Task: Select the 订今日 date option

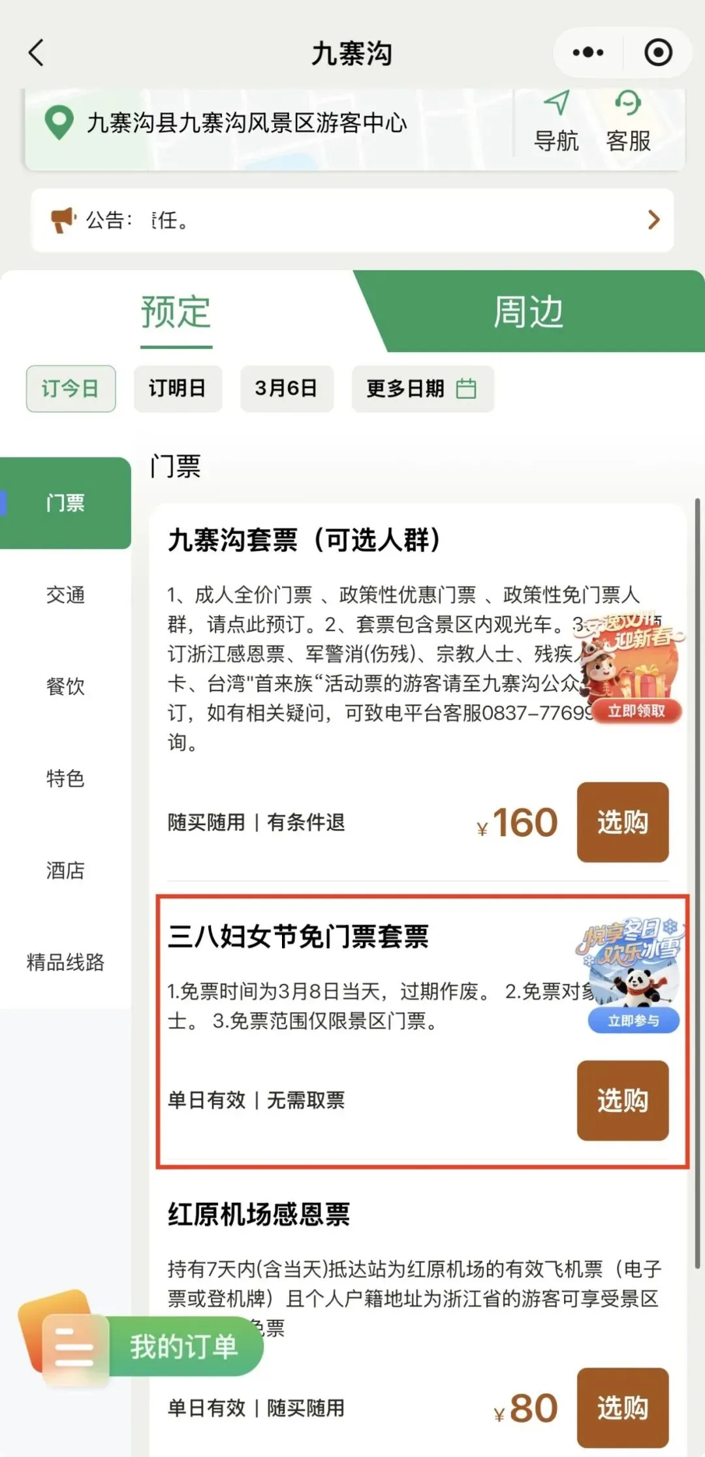Action: point(71,389)
